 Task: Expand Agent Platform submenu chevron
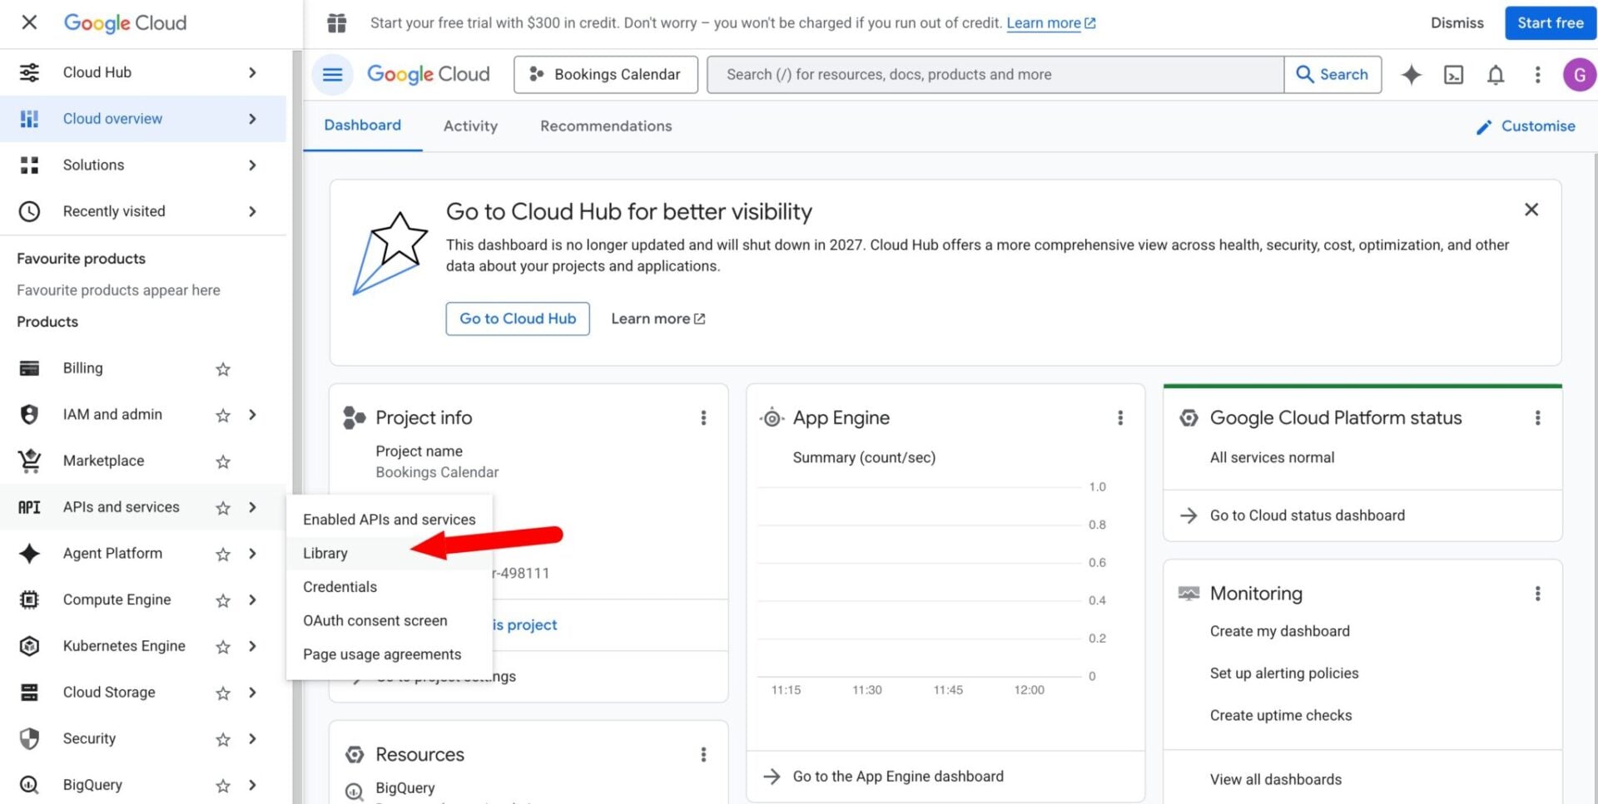252,554
